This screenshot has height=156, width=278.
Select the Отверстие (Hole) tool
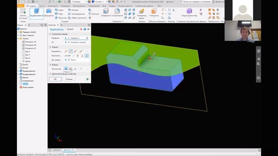(106, 13)
